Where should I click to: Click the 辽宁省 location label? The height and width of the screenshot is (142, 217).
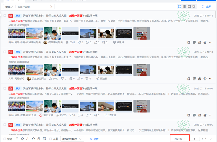[110, 115]
